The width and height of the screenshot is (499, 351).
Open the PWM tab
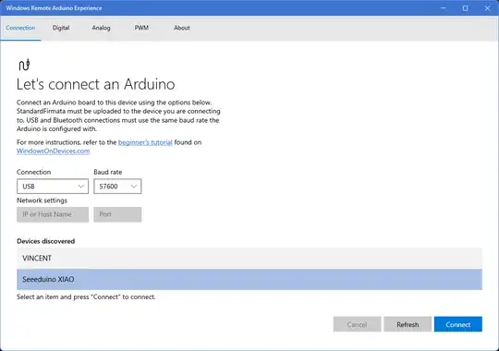coord(141,28)
